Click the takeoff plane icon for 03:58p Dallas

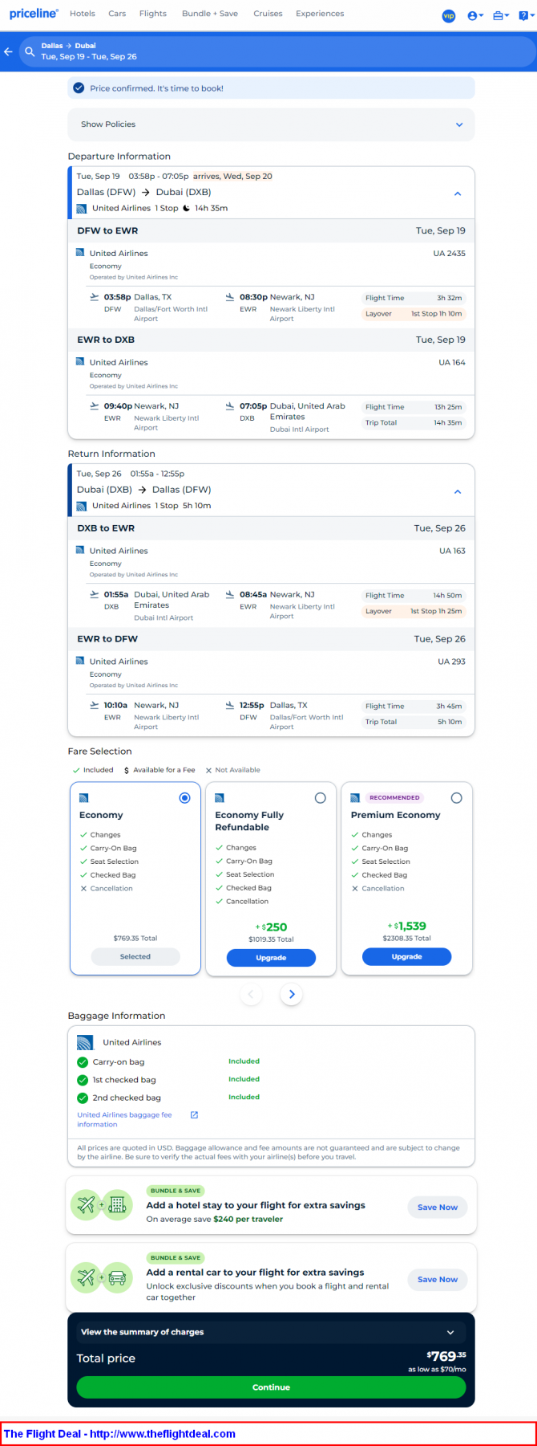(95, 297)
